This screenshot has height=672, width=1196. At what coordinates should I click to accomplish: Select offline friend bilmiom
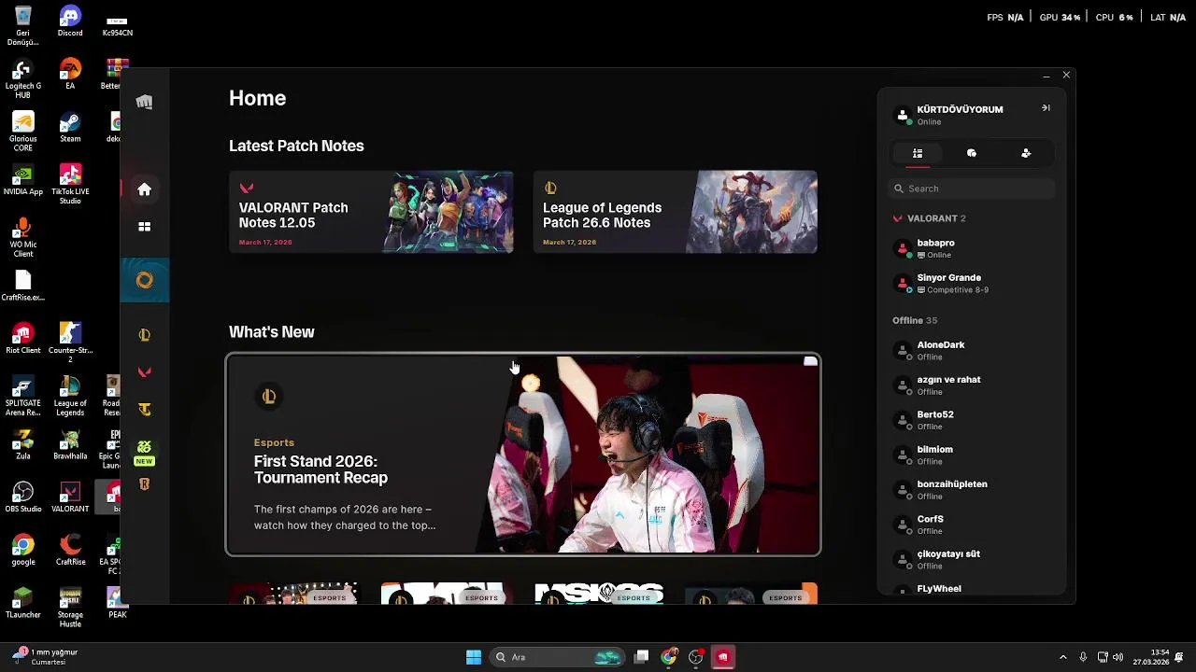coord(972,455)
